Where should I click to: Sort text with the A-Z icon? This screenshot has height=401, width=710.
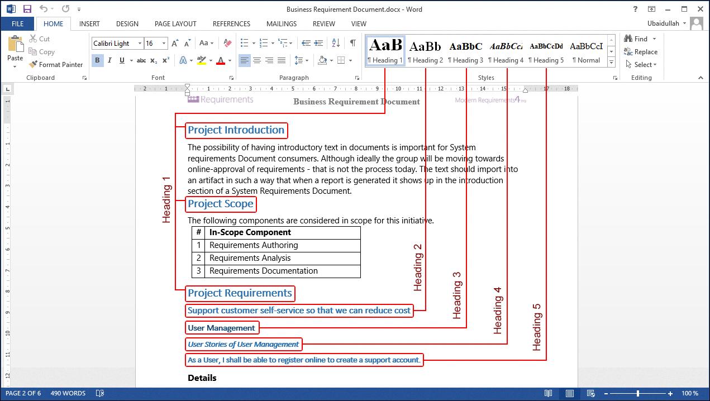[336, 43]
